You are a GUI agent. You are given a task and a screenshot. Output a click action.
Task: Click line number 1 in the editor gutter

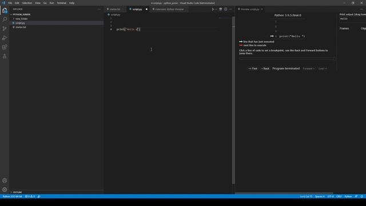pos(111,18)
